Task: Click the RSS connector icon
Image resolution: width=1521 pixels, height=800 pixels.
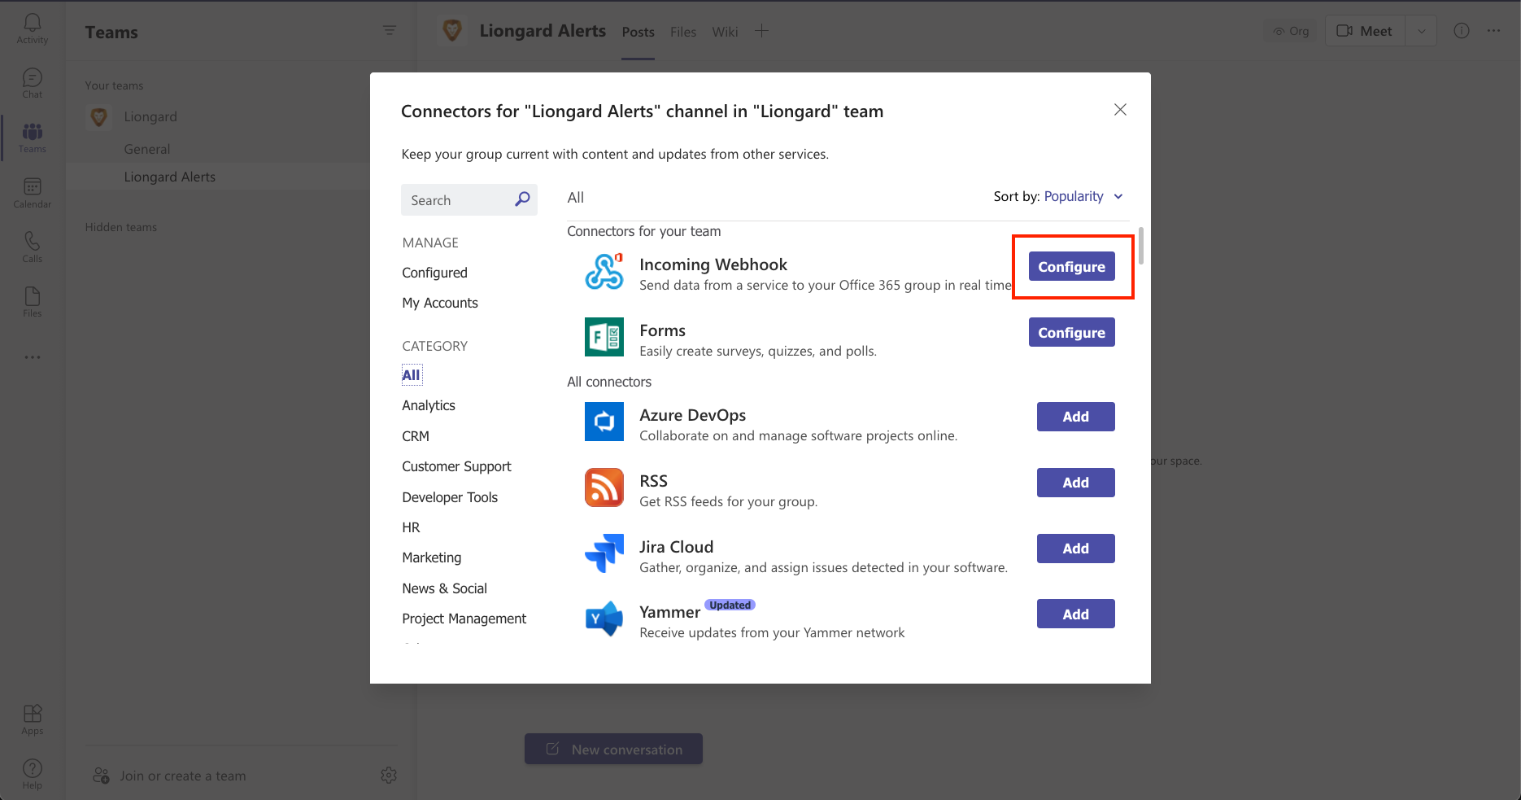Action: point(604,487)
